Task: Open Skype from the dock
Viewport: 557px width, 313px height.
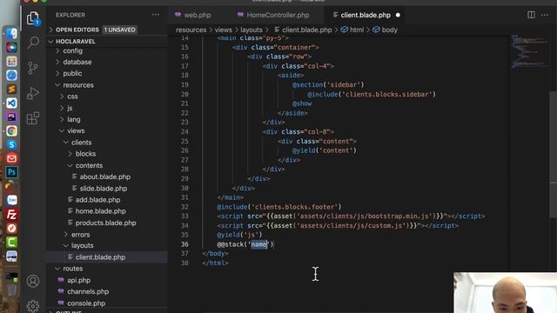Action: click(x=11, y=145)
